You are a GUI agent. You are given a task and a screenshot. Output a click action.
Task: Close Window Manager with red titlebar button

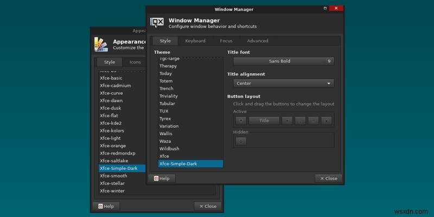336,8
